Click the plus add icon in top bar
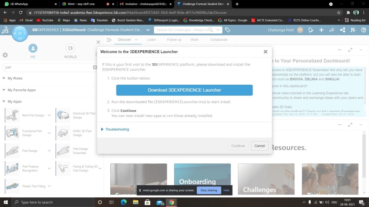This screenshot has width=369, height=207. (x=321, y=30)
